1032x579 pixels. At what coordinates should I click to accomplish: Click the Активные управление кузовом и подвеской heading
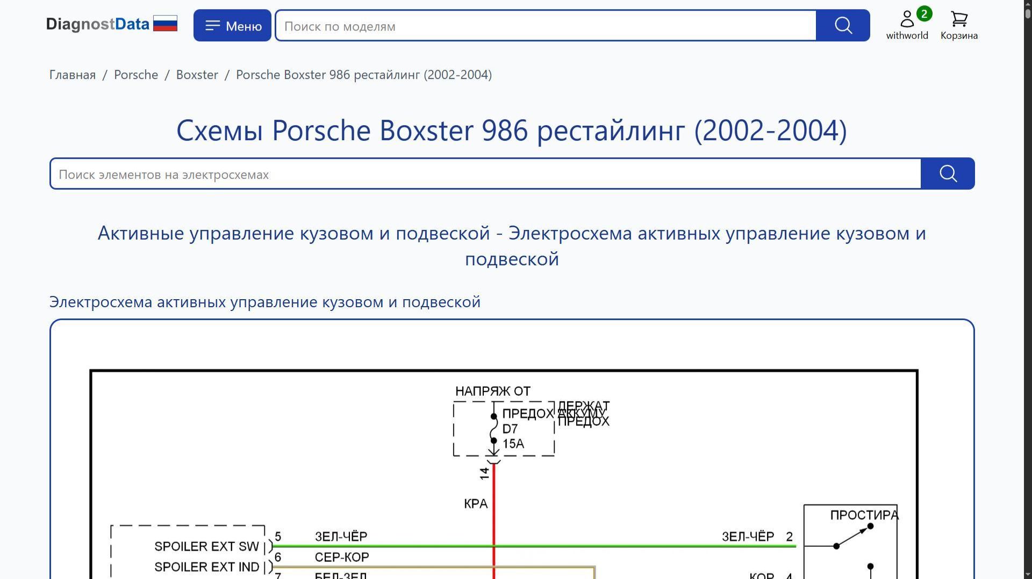point(512,246)
